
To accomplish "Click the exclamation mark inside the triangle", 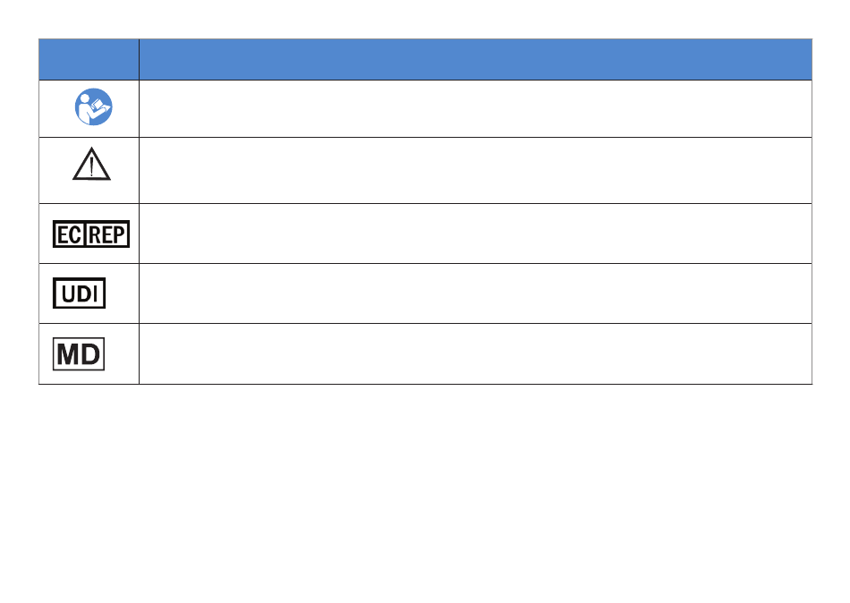I will pyautogui.click(x=91, y=166).
